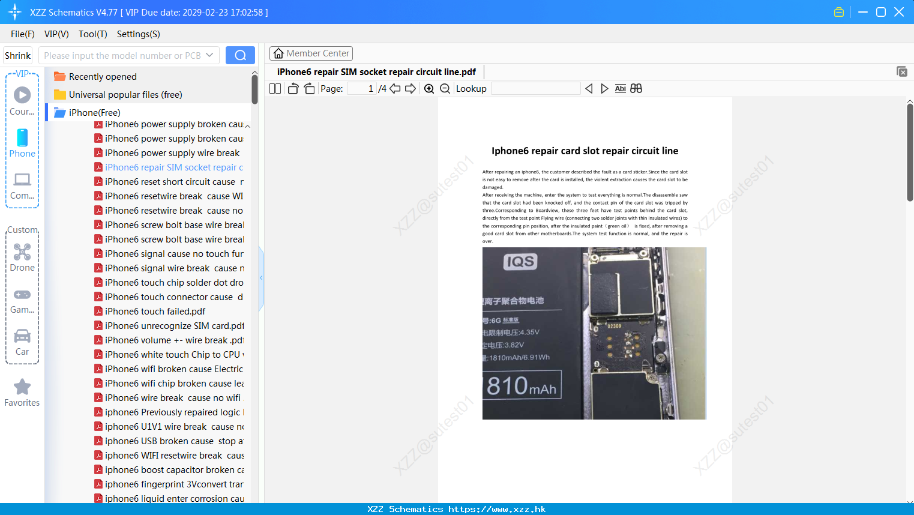Toggle the Abi text match option
This screenshot has width=914, height=515.
coord(621,89)
